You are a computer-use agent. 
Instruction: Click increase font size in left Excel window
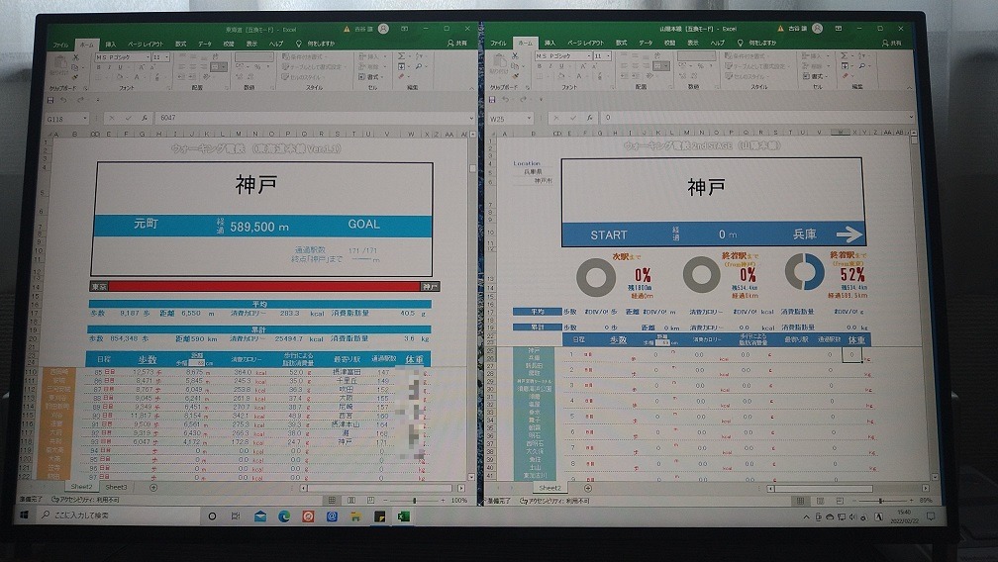[142, 66]
